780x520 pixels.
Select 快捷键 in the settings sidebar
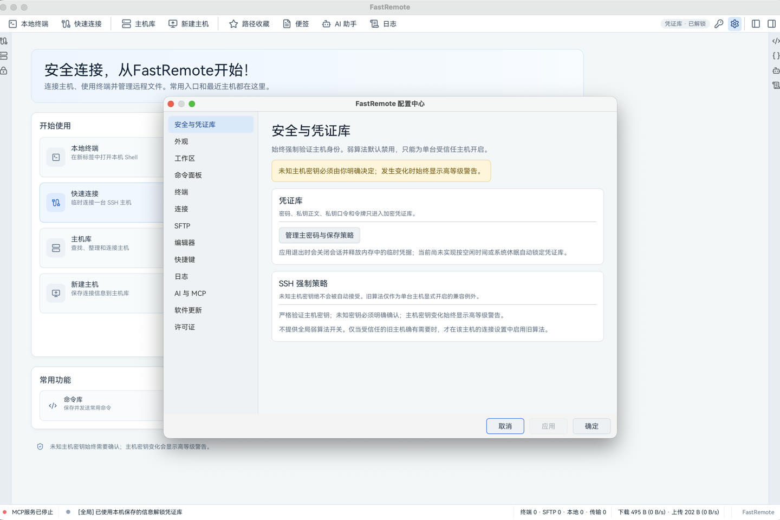211,259
